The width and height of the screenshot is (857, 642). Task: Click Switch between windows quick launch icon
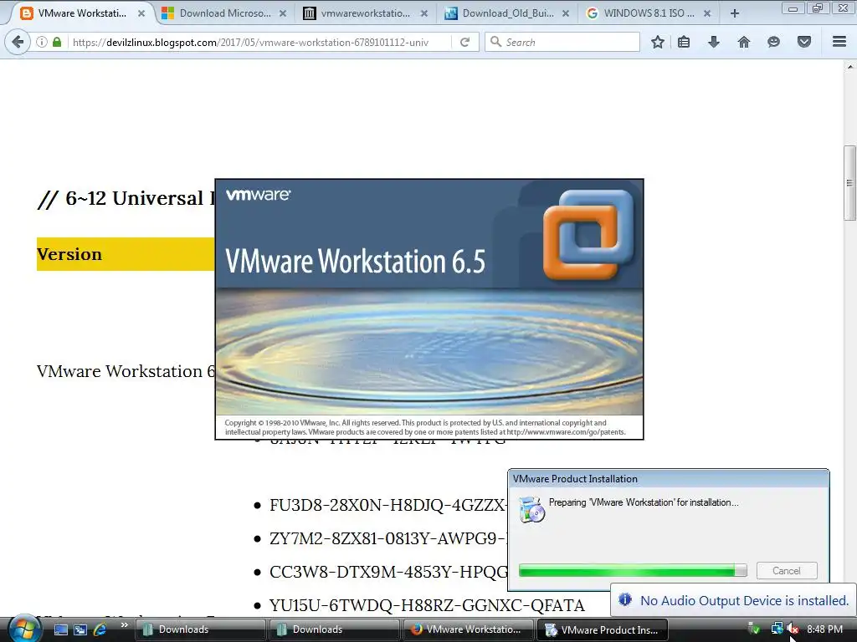click(80, 629)
